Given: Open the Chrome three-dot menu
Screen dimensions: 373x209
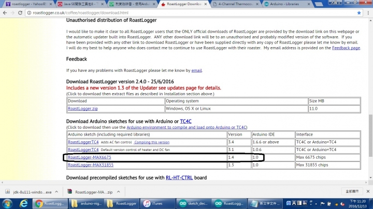Looking at the screenshot, I should tap(368, 13).
